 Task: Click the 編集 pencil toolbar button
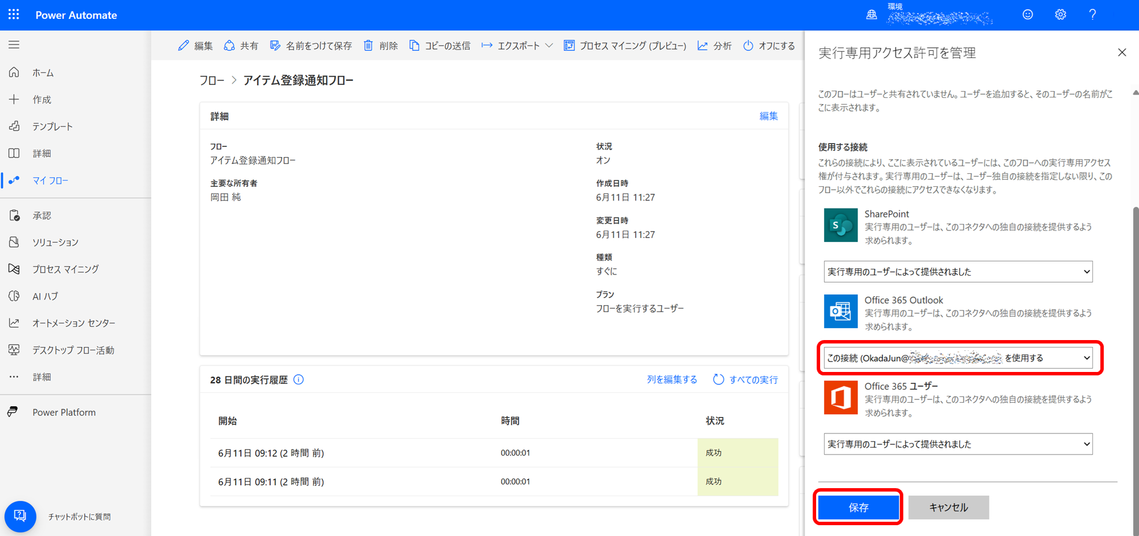click(x=195, y=46)
